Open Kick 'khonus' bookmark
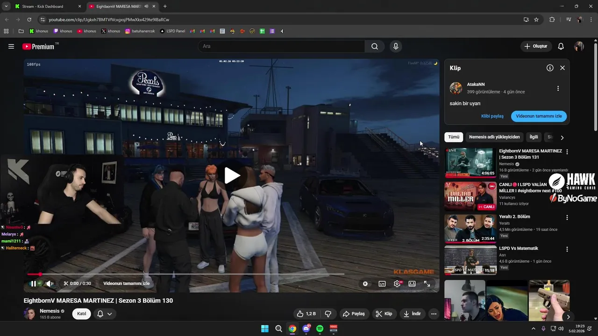 [x=39, y=31]
